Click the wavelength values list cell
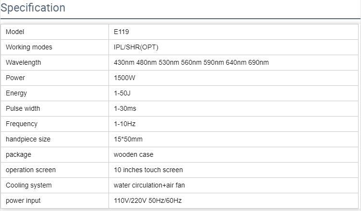The image size is (361, 211). [x=191, y=62]
